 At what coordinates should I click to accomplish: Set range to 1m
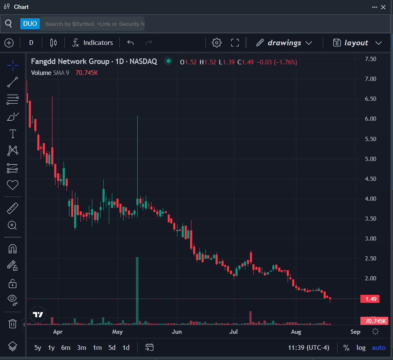pyautogui.click(x=97, y=347)
